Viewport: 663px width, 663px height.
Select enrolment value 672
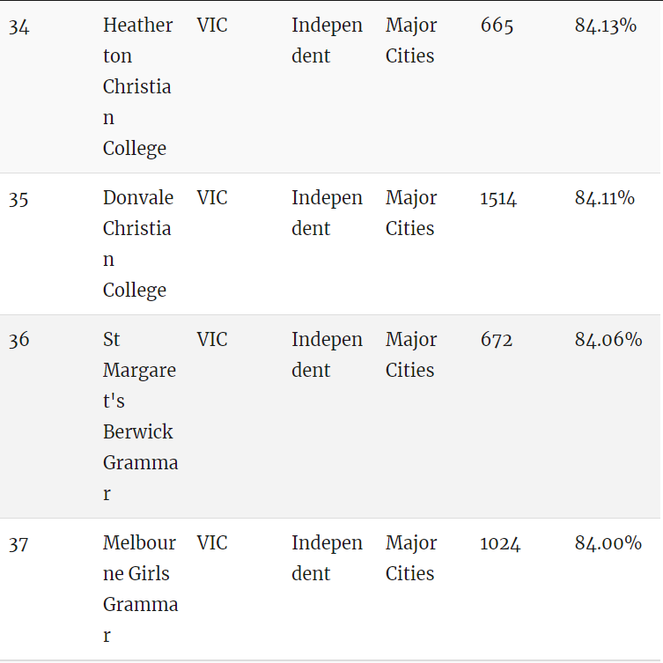point(497,340)
